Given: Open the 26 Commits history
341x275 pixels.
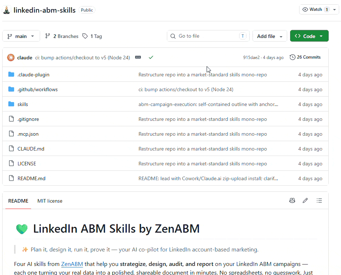Looking at the screenshot, I should (305, 57).
